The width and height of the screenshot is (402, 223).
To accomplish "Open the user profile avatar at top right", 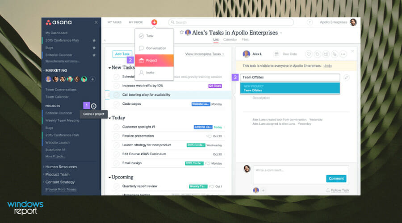I will coord(353,22).
